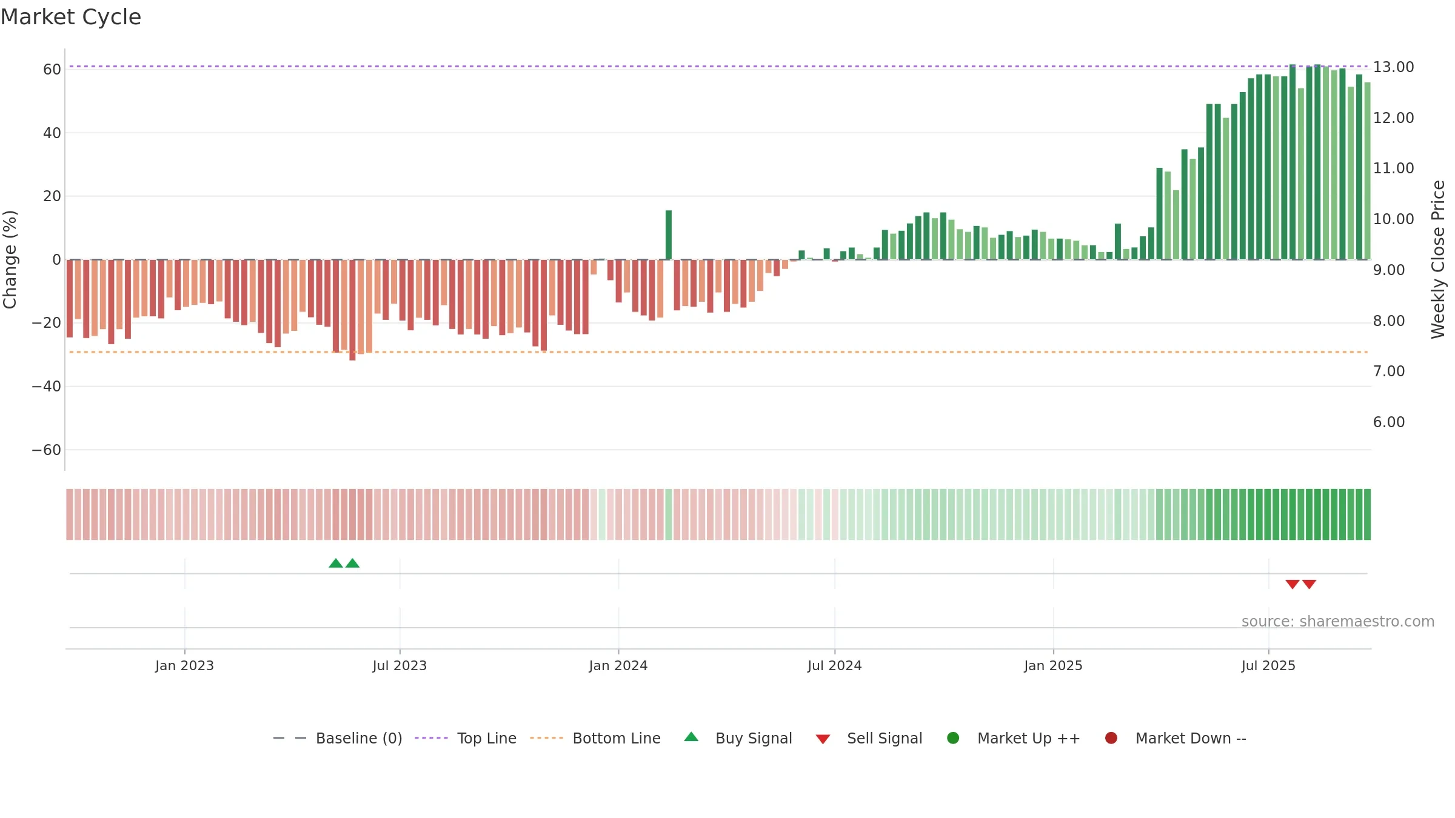1455x818 pixels.
Task: Click the purple Top Line dash in legend
Action: (x=431, y=738)
